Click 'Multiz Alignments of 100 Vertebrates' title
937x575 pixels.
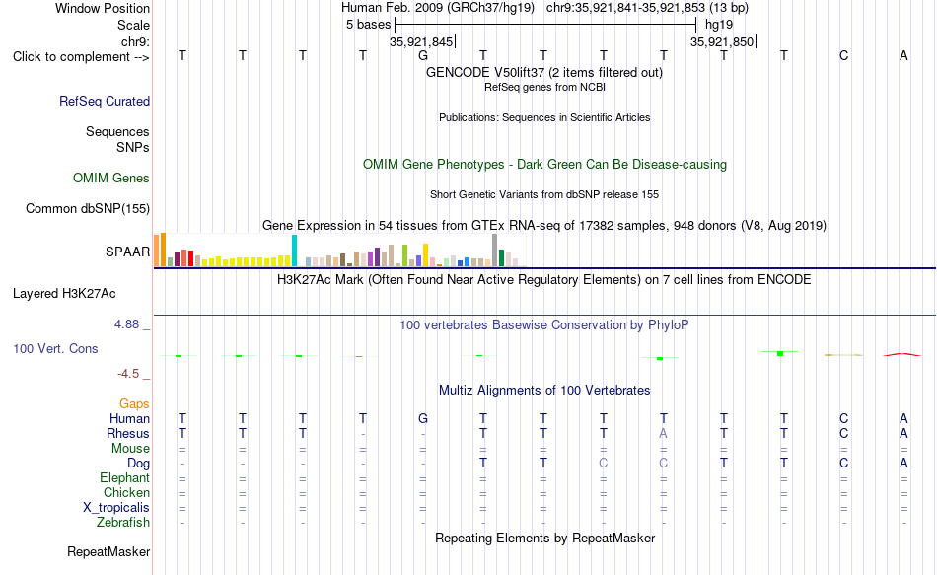pyautogui.click(x=544, y=391)
